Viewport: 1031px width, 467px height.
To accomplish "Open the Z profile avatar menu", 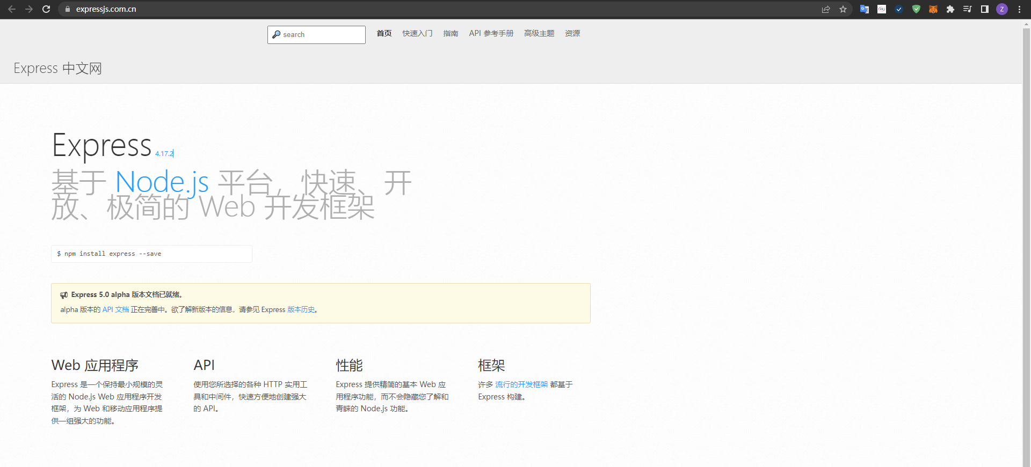I will tap(1002, 9).
